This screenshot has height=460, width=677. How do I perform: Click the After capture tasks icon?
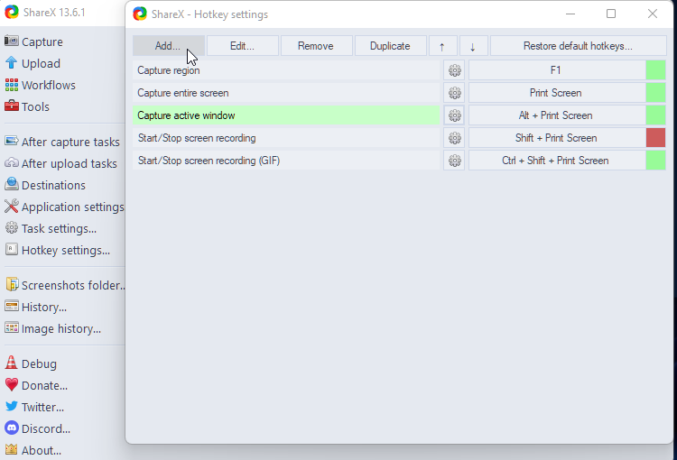(11, 141)
